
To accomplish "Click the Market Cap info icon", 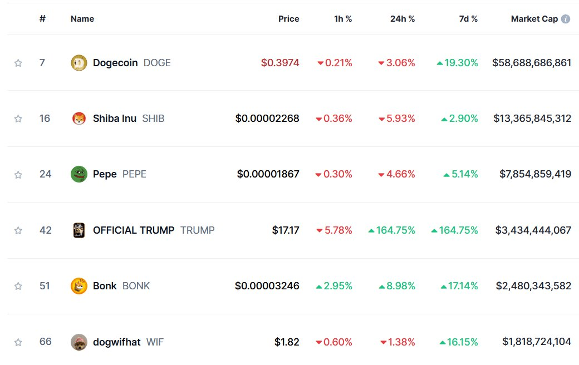I will click(566, 19).
